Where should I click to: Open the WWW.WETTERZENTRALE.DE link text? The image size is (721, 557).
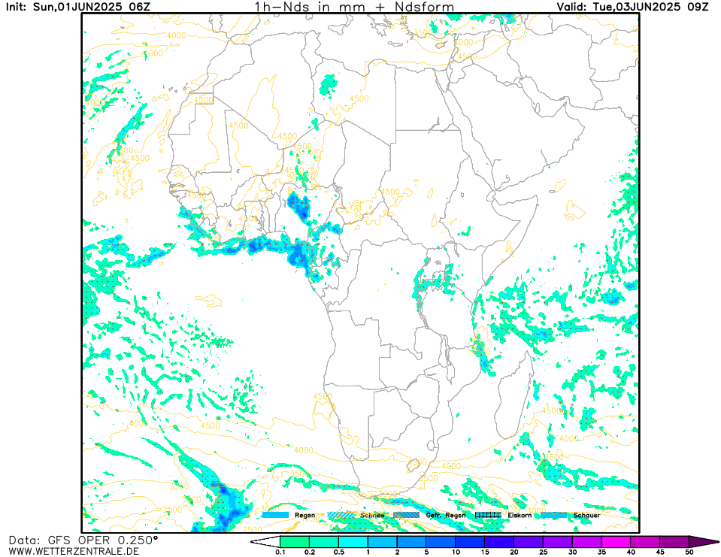74,551
